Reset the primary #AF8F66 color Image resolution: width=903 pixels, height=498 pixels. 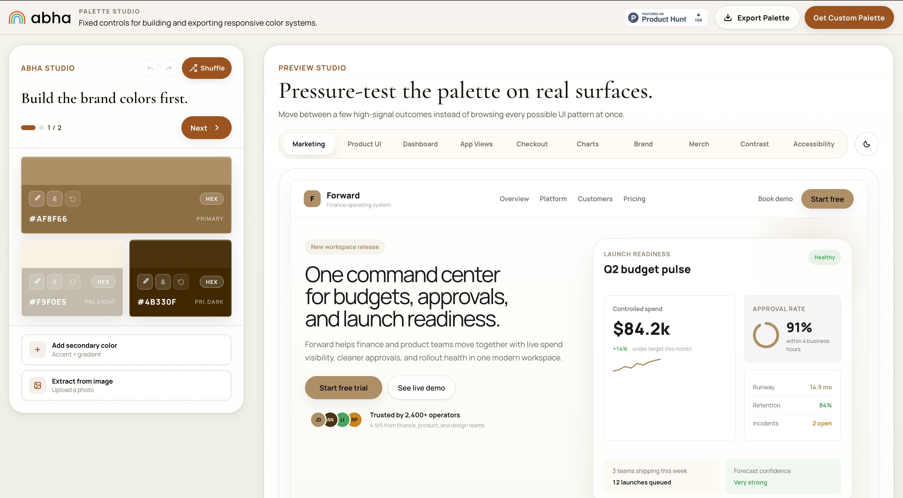coord(72,199)
